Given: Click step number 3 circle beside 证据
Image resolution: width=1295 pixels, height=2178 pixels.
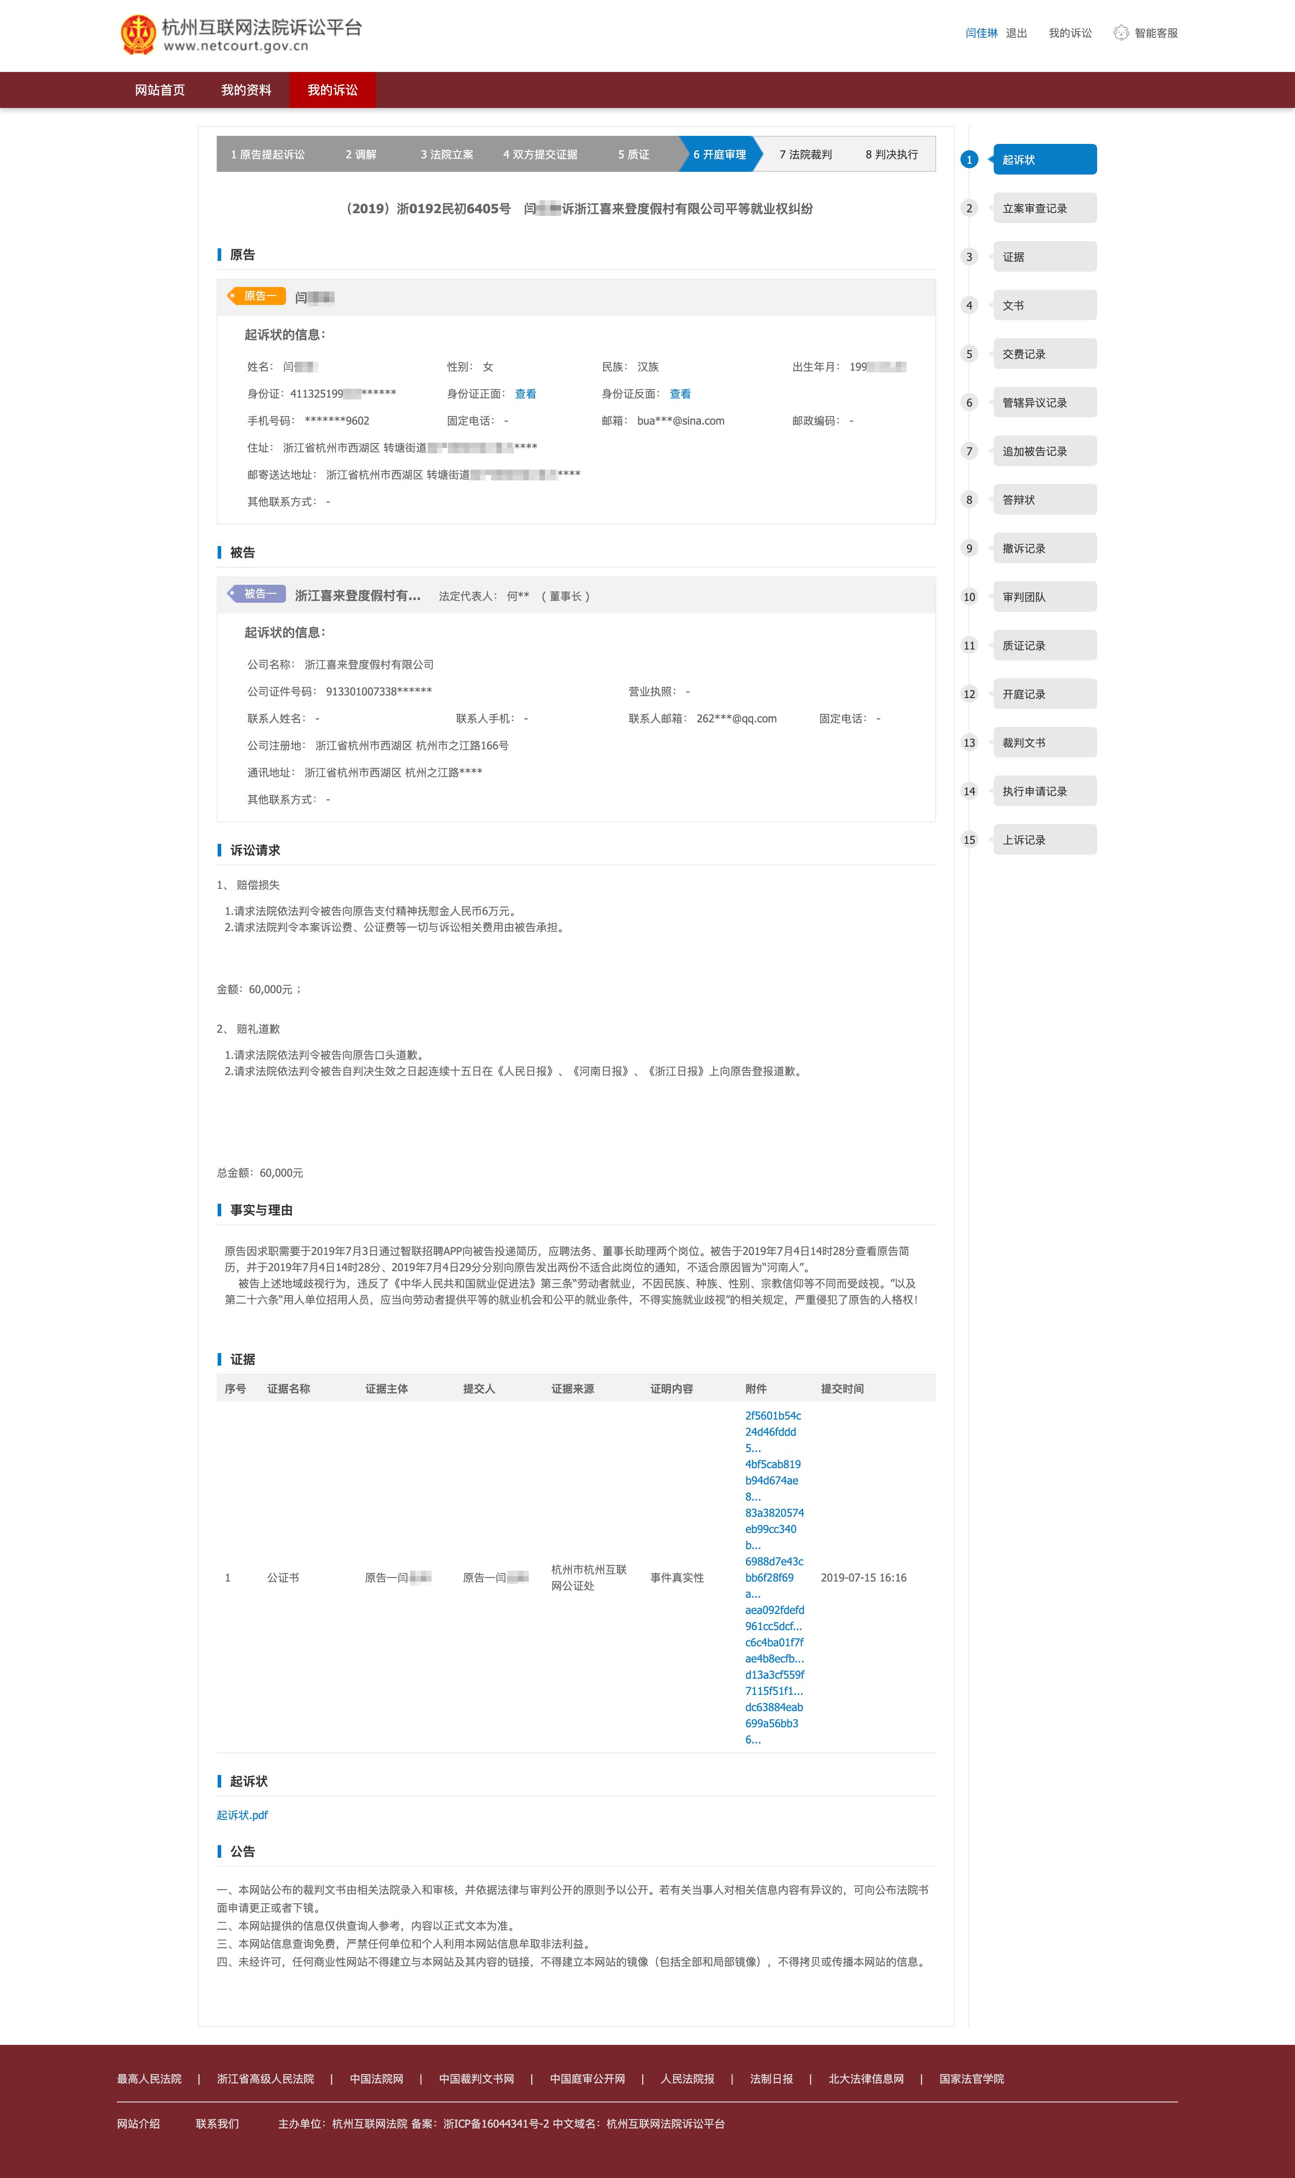Looking at the screenshot, I should (969, 257).
